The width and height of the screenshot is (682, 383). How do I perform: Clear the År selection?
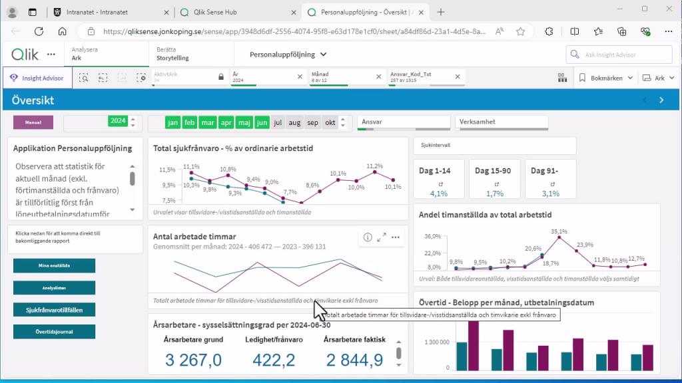click(x=300, y=77)
